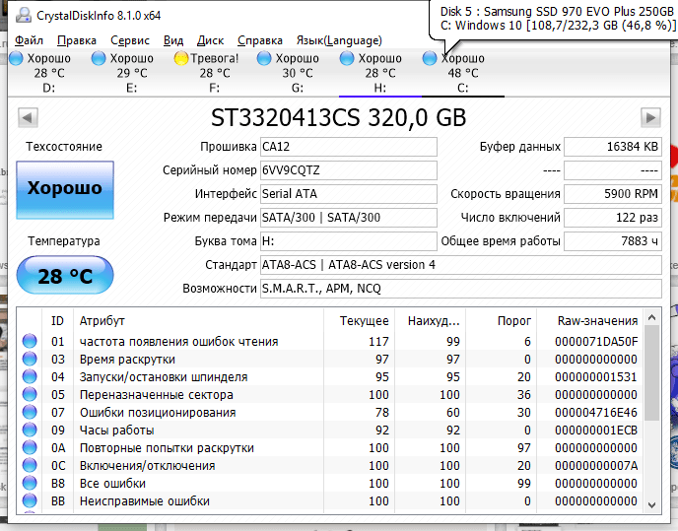The width and height of the screenshot is (678, 531).
Task: Click power-on count field 122 раз
Action: coord(613,218)
